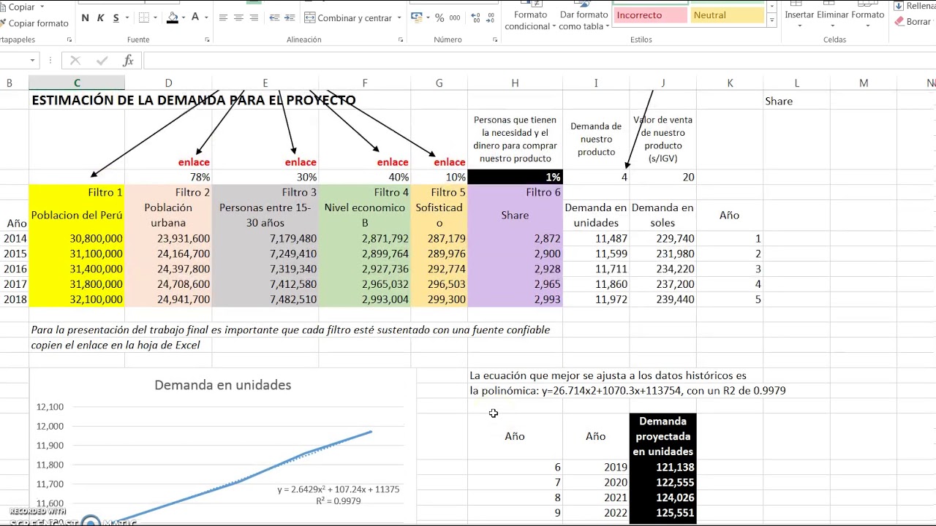Image resolution: width=936 pixels, height=526 pixels.
Task: Center text horizontally
Action: click(x=238, y=18)
